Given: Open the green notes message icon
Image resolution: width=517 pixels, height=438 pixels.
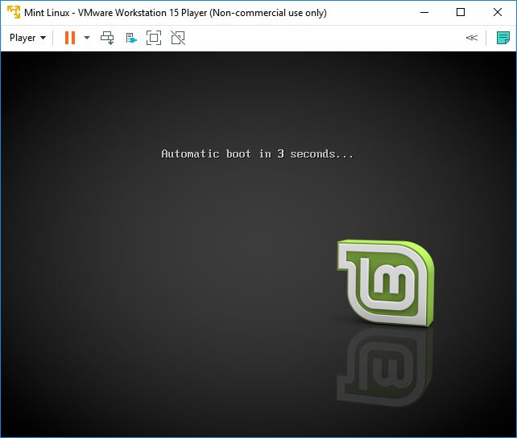Looking at the screenshot, I should click(503, 38).
